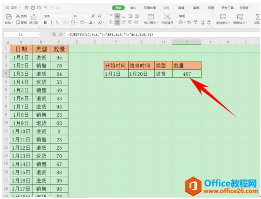Align text left horizontally
Screen dimensions: 261x199
(111, 22)
